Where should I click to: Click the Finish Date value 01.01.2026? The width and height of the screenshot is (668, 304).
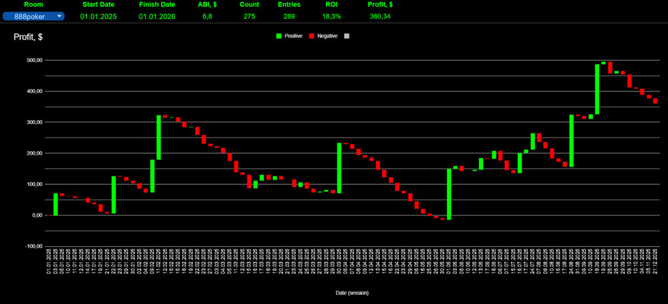[157, 16]
